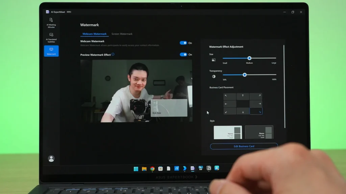Place business card at middle left
This screenshot has height=194, width=346.
(230, 104)
